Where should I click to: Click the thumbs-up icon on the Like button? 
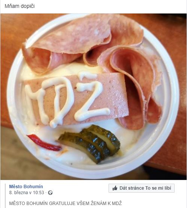tap(115, 188)
